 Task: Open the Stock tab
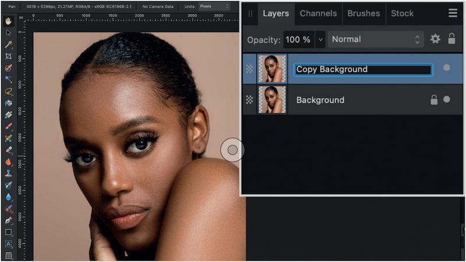pos(402,13)
